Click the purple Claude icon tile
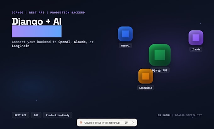Viewport: 214px width, 129px height. (x=196, y=38)
